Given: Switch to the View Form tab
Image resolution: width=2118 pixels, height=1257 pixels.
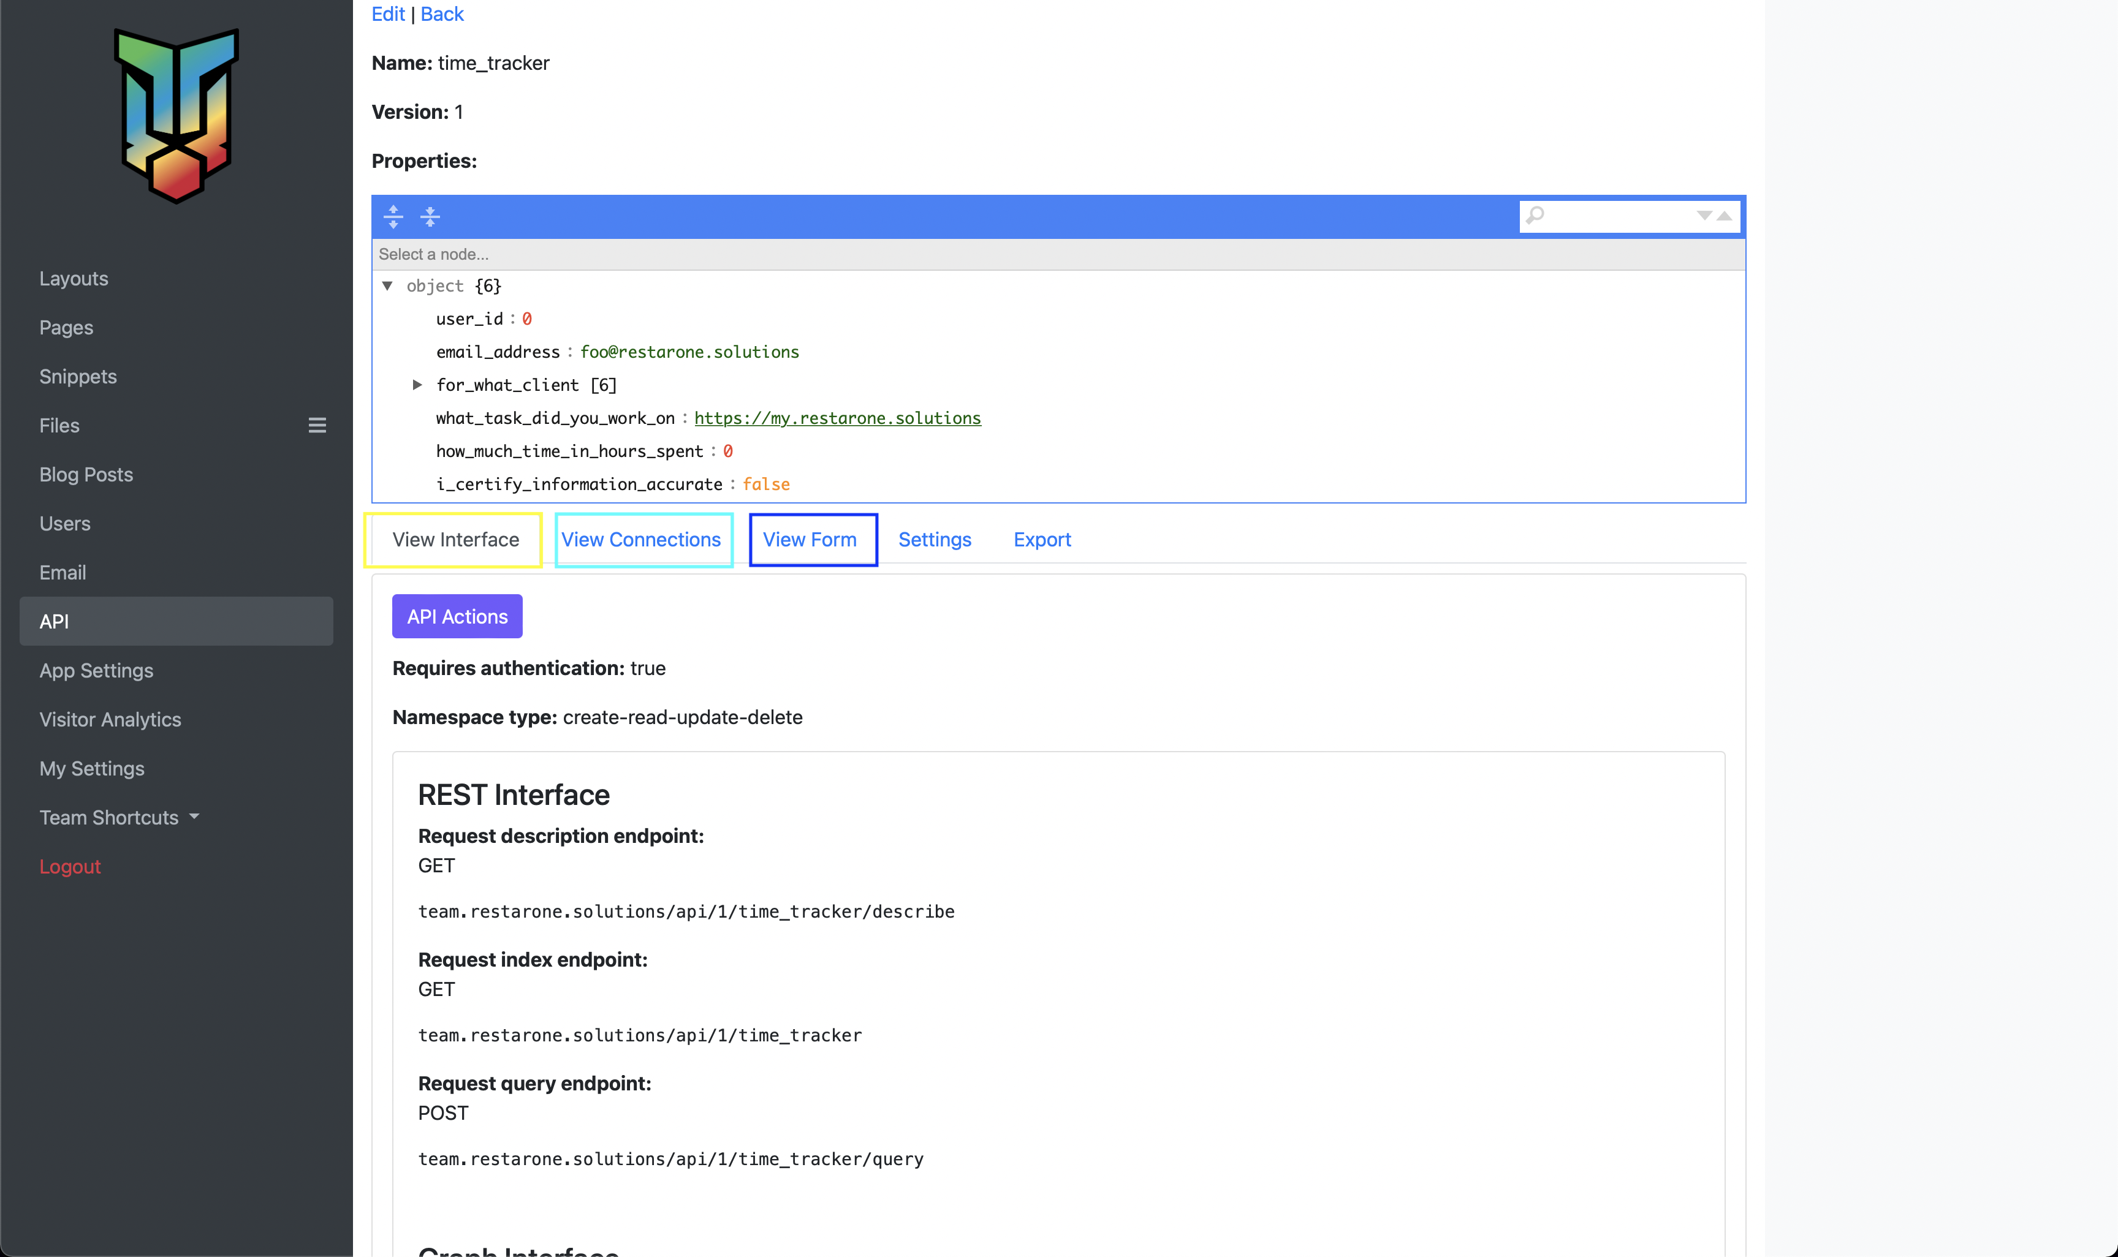Looking at the screenshot, I should 810,540.
